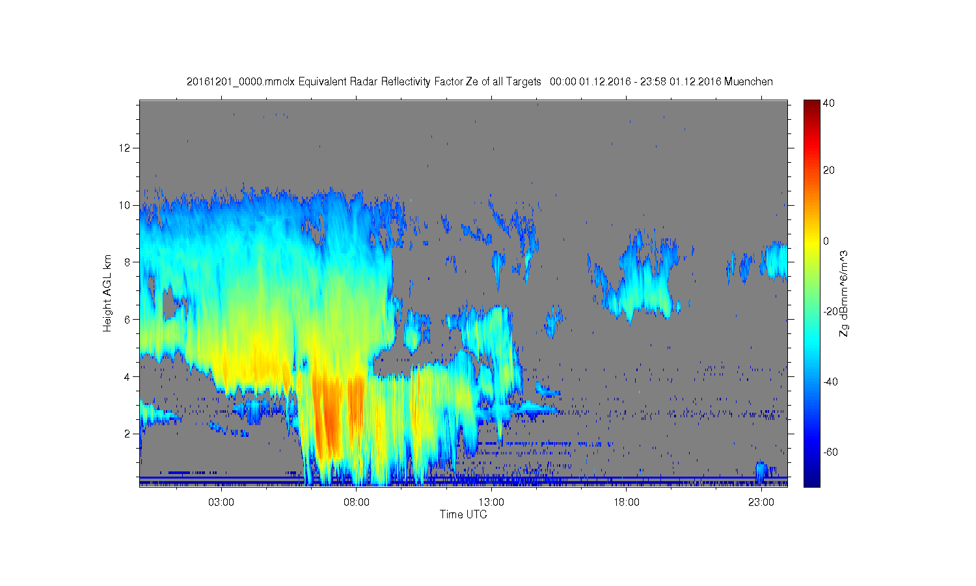976x586 pixels.
Task: Click the height tick label 2
Action: 128,434
